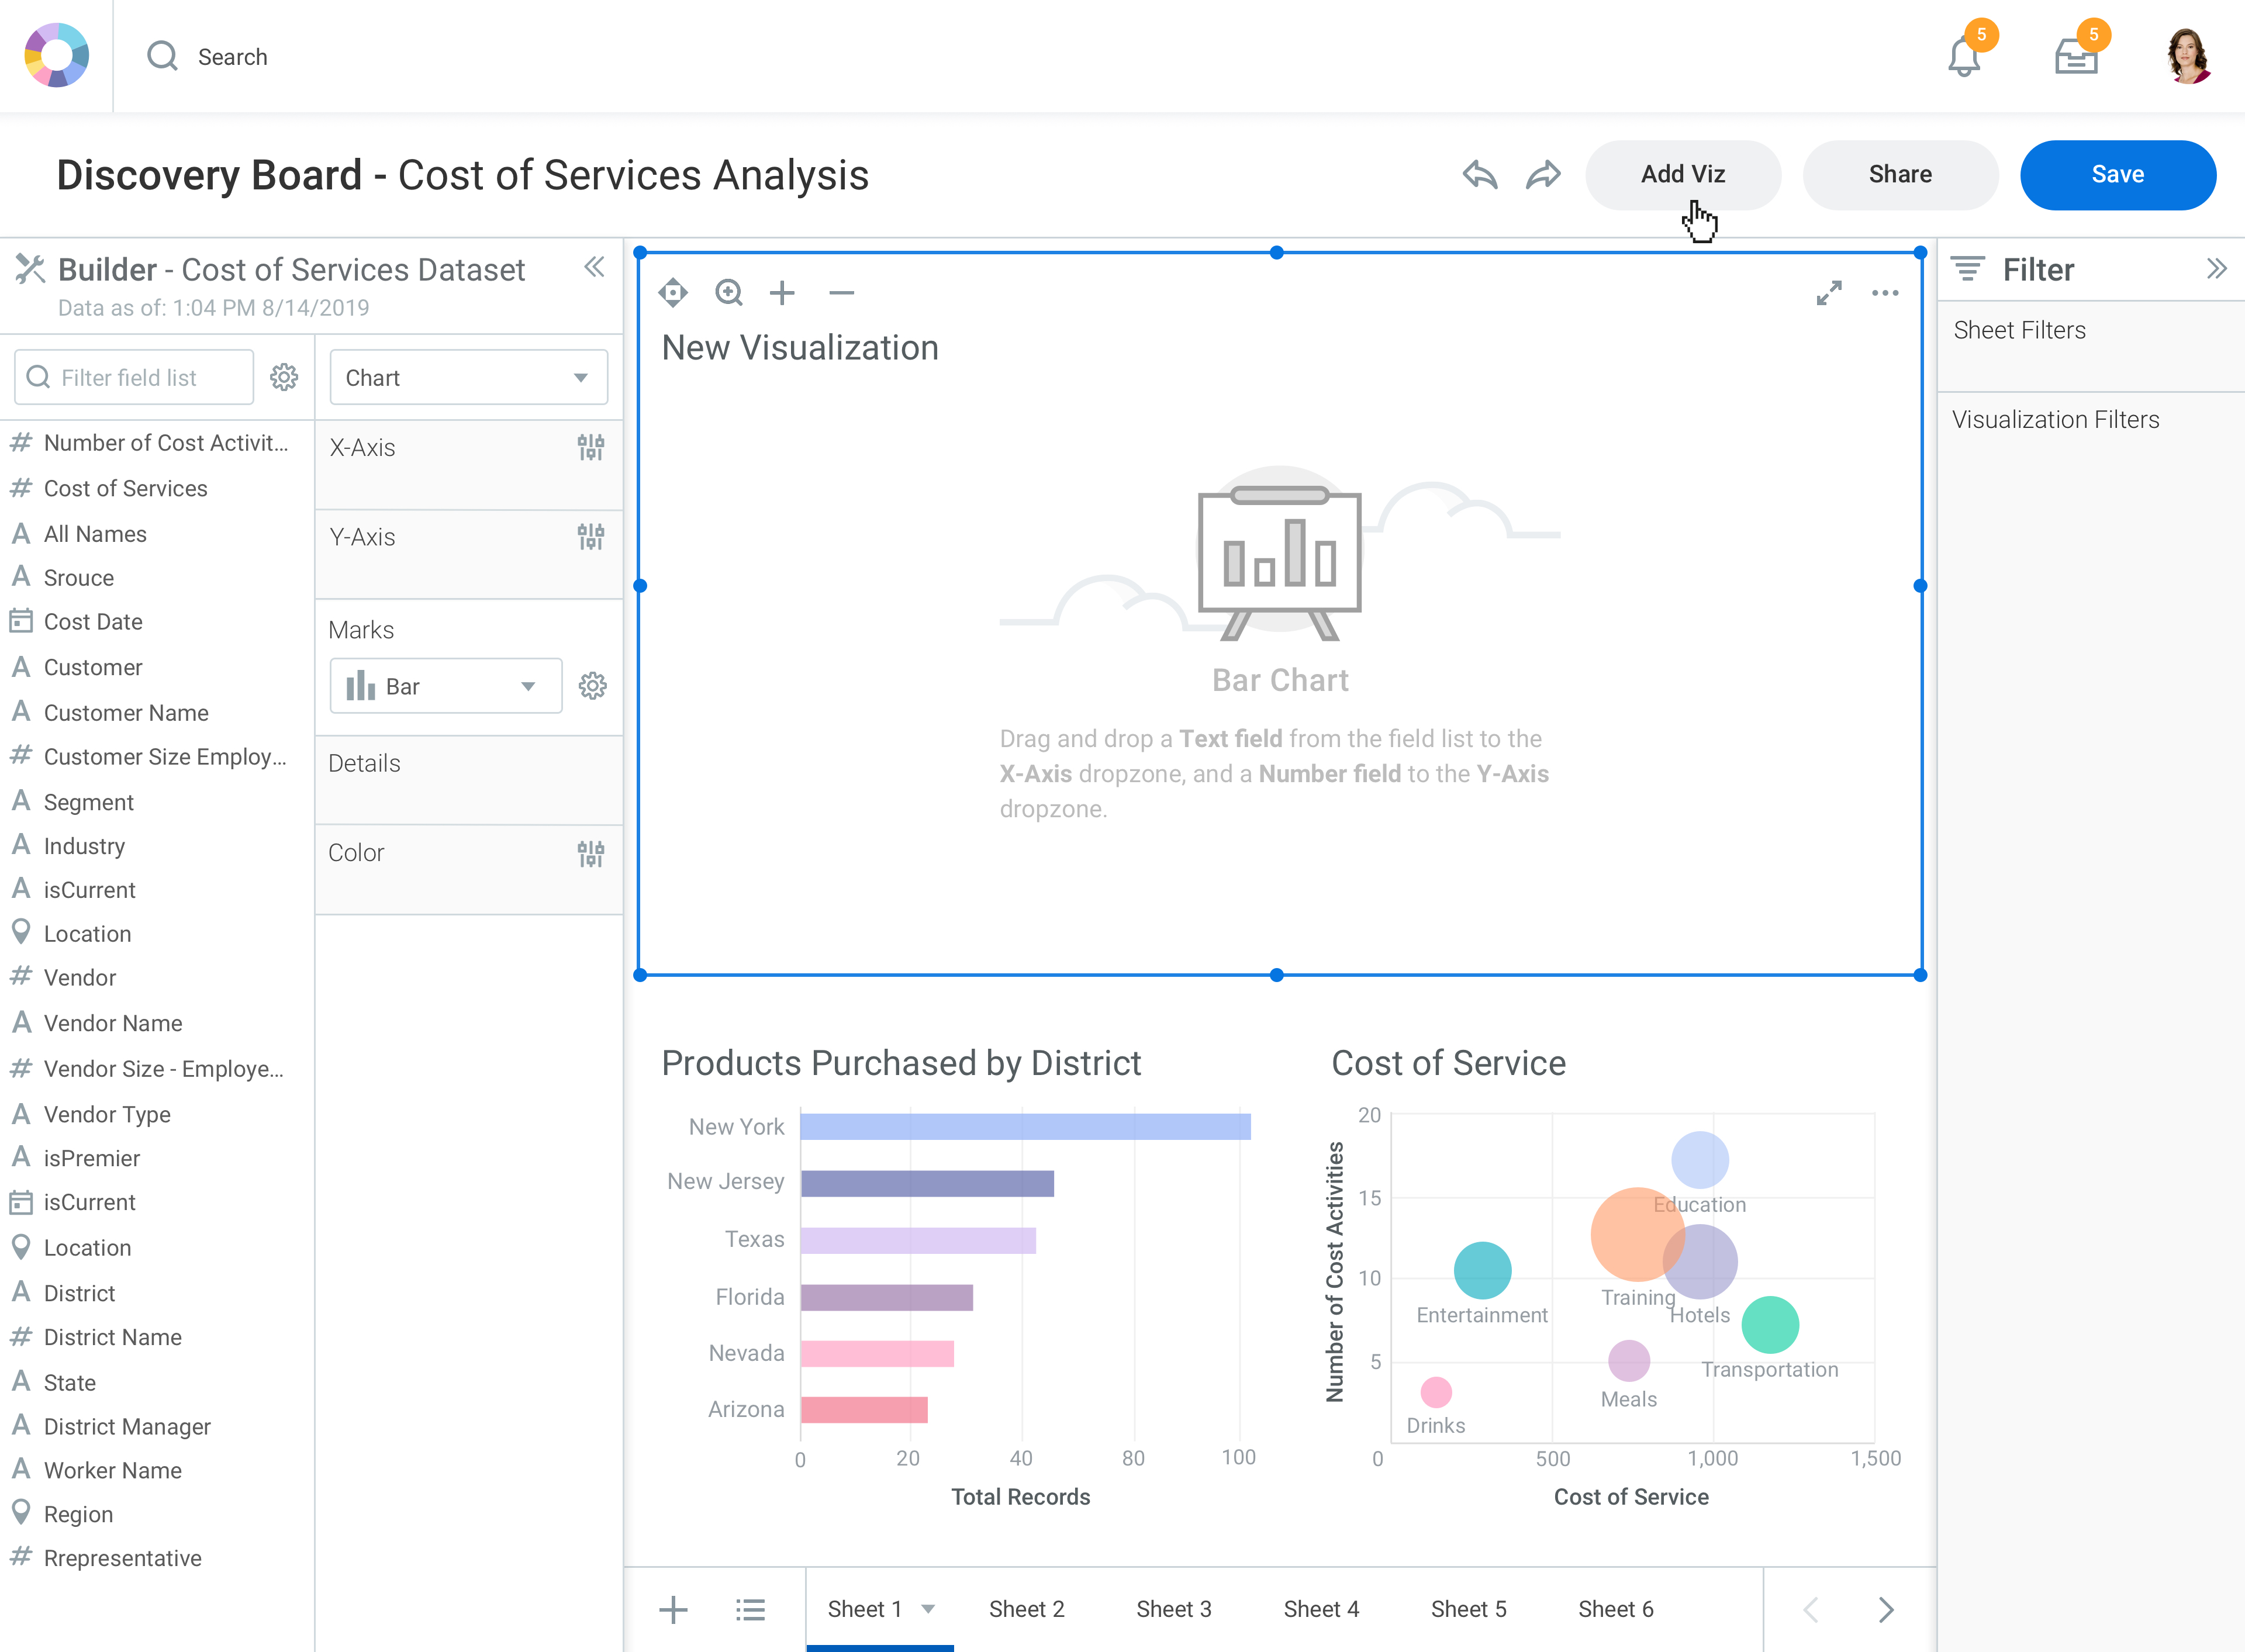Open X-Axis settings sliders icon
The height and width of the screenshot is (1652, 2245).
coord(591,447)
